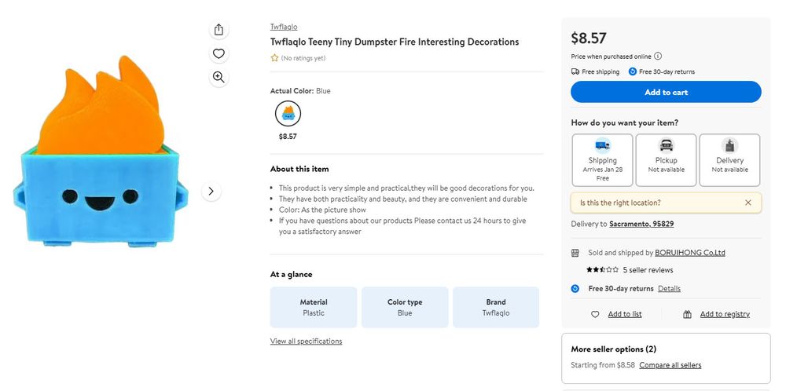
Task: Select the Delivery fulfillment option
Action: [x=730, y=160]
